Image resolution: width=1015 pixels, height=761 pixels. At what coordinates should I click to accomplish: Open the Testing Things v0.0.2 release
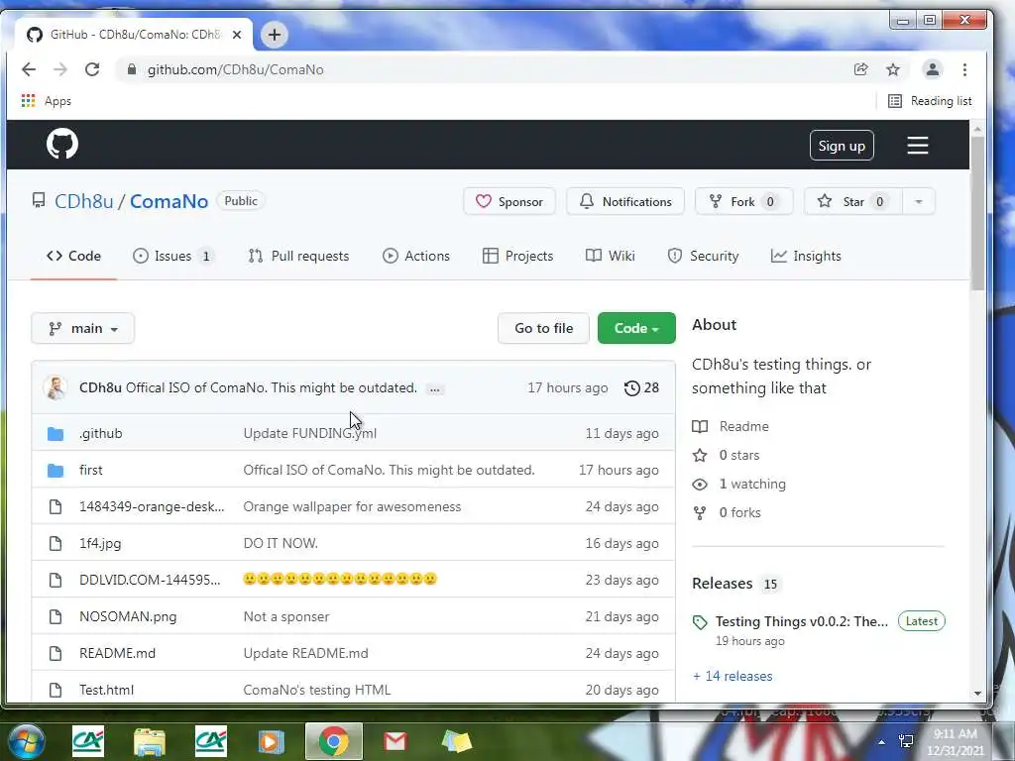point(801,621)
